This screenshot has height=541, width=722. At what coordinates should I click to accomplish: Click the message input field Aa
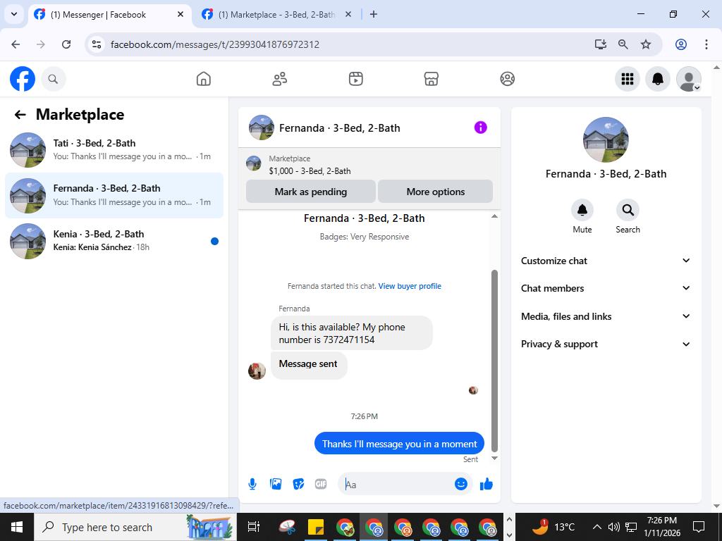point(398,485)
